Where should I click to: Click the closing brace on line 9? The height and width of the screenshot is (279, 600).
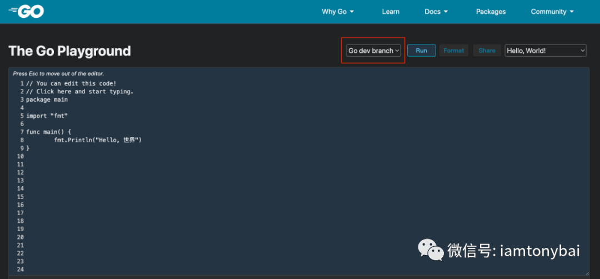(x=28, y=148)
